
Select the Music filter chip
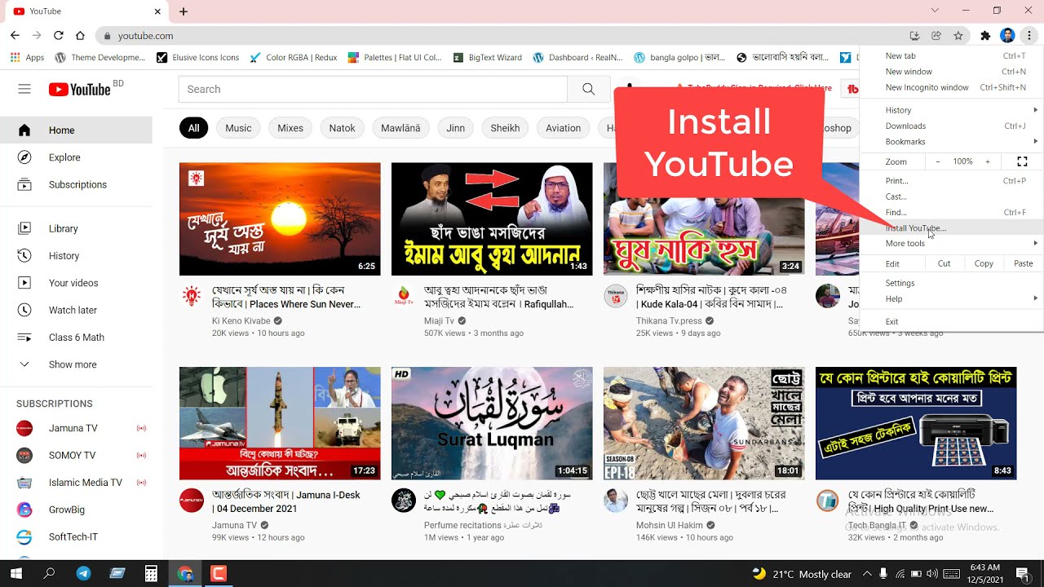[238, 128]
